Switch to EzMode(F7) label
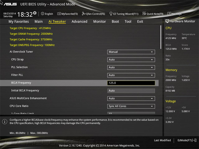The height and width of the screenshot is (149, 199). (185, 140)
